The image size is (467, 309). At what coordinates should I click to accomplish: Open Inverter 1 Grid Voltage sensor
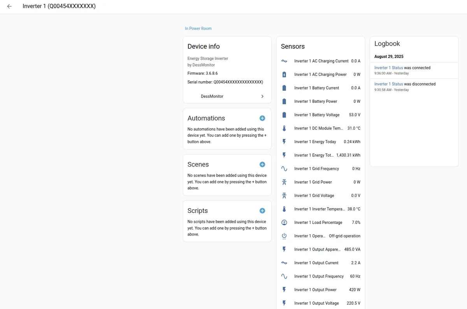(321, 195)
